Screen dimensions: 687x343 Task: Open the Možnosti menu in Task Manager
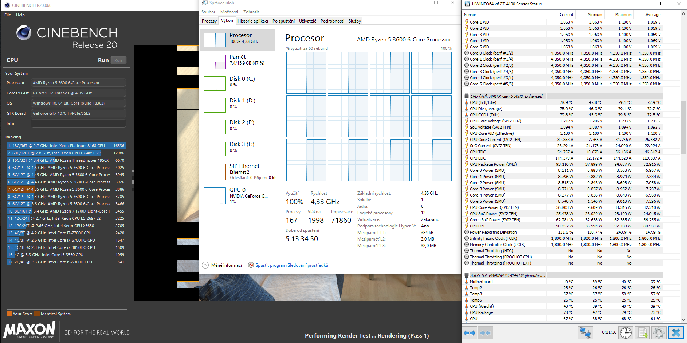point(229,12)
